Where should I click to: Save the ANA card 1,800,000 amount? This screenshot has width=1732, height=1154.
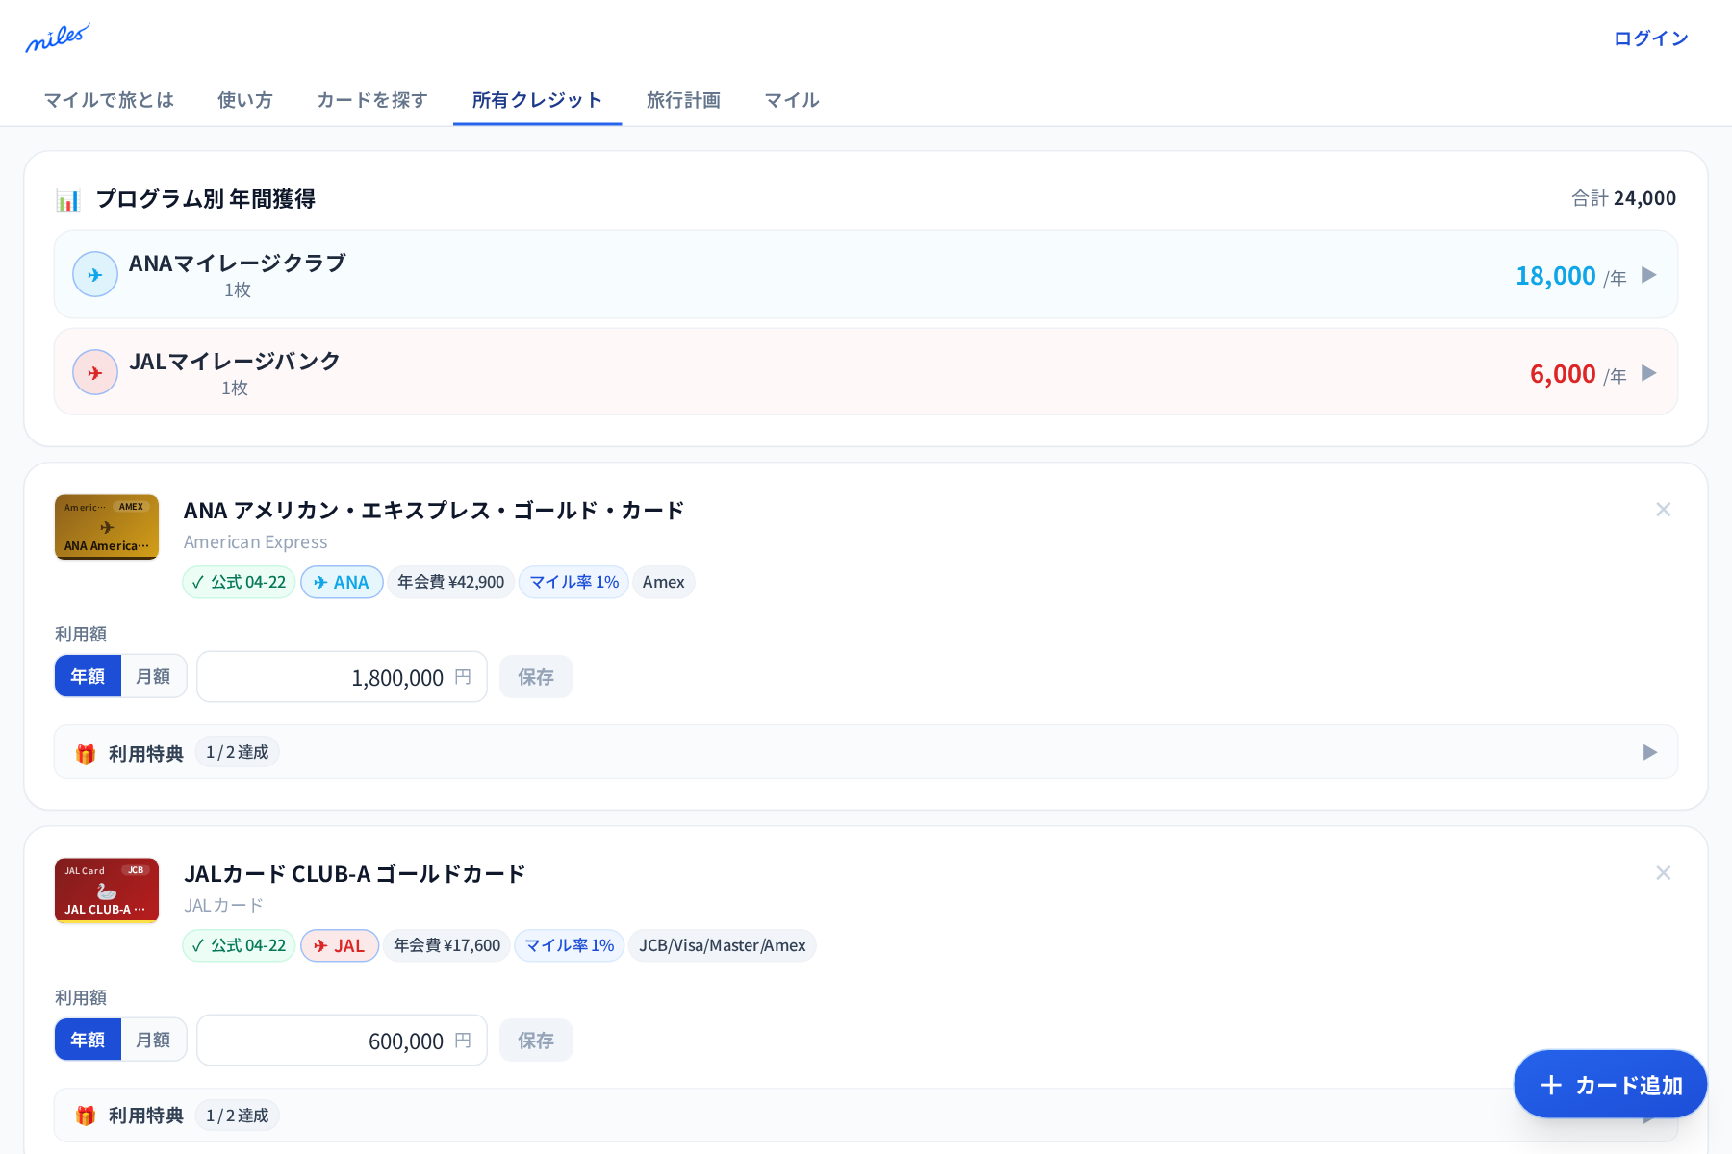coord(536,677)
